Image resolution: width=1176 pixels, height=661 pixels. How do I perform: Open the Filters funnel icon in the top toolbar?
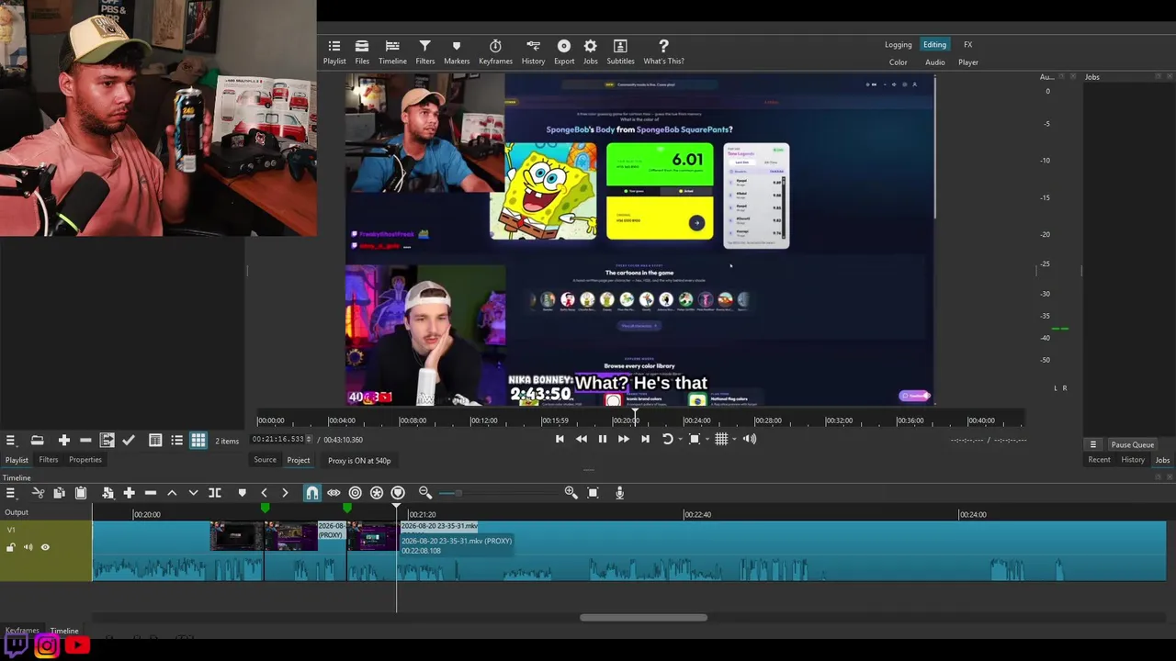tap(424, 52)
